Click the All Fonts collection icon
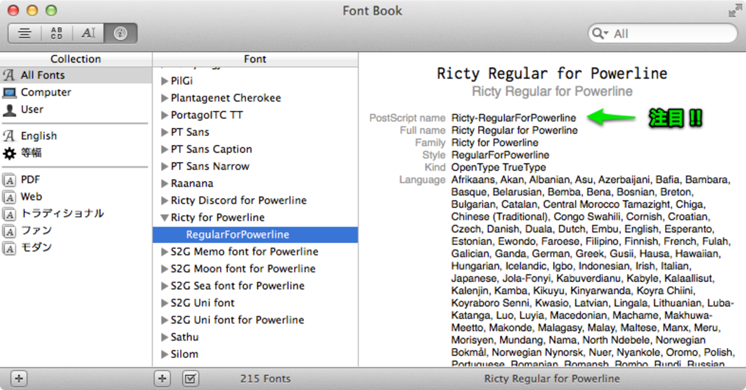 point(9,75)
